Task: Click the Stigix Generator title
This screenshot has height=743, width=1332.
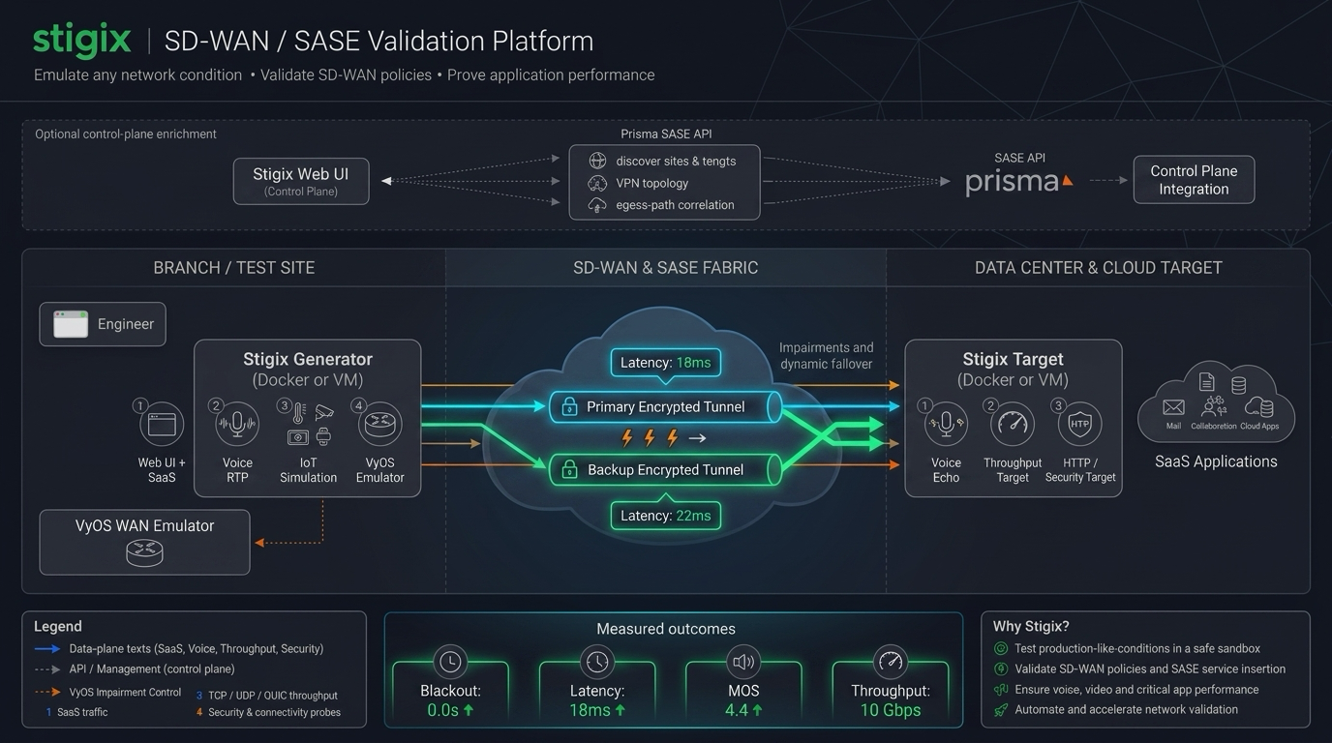Action: [x=308, y=359]
